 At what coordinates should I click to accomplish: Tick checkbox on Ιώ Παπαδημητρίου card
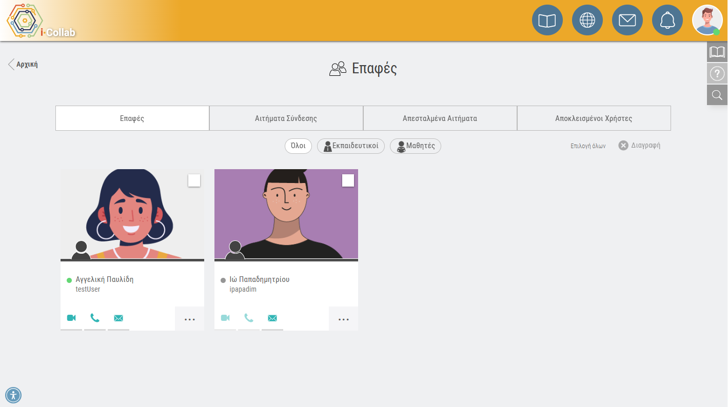348,180
